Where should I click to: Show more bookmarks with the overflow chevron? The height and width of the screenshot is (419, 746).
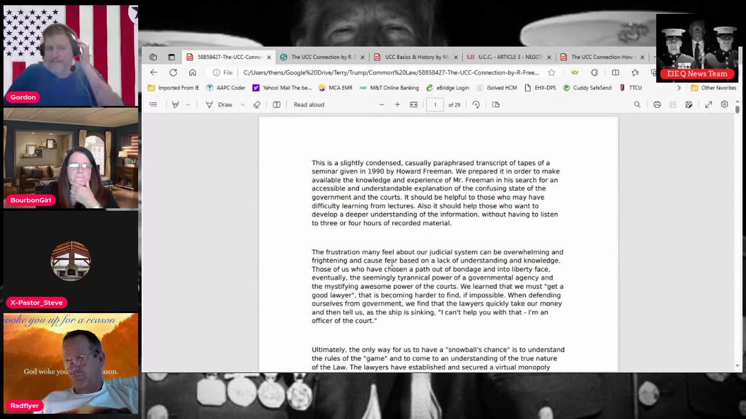tap(679, 88)
